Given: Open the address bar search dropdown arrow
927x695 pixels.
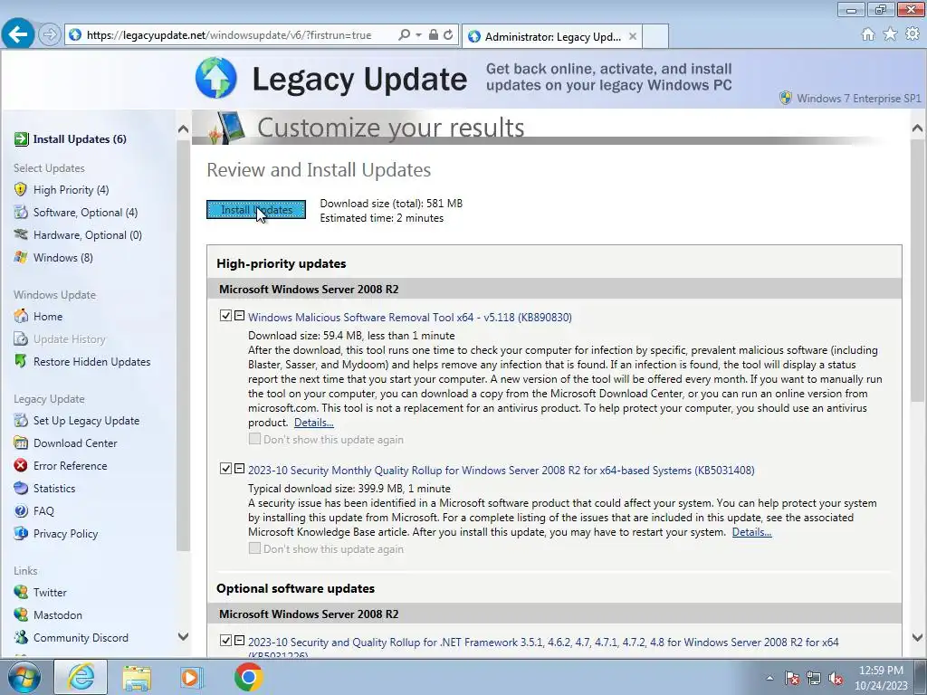Looking at the screenshot, I should (x=418, y=35).
